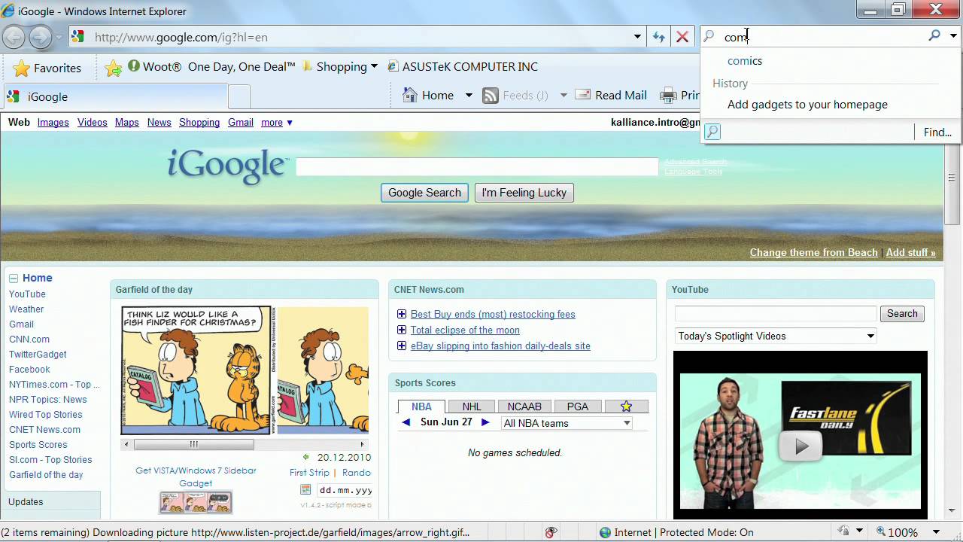Viewport: 963px width, 542px height.
Task: Click the YouTube gadget search input
Action: click(776, 314)
